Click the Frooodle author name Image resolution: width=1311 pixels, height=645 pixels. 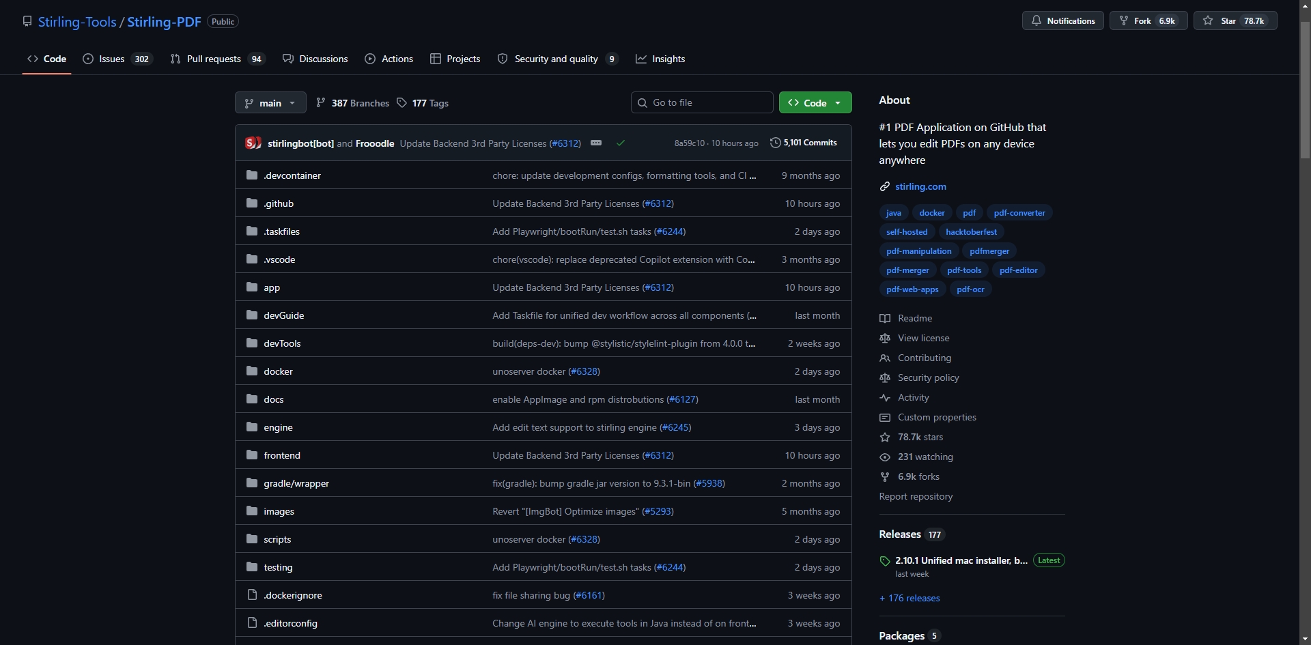[375, 143]
